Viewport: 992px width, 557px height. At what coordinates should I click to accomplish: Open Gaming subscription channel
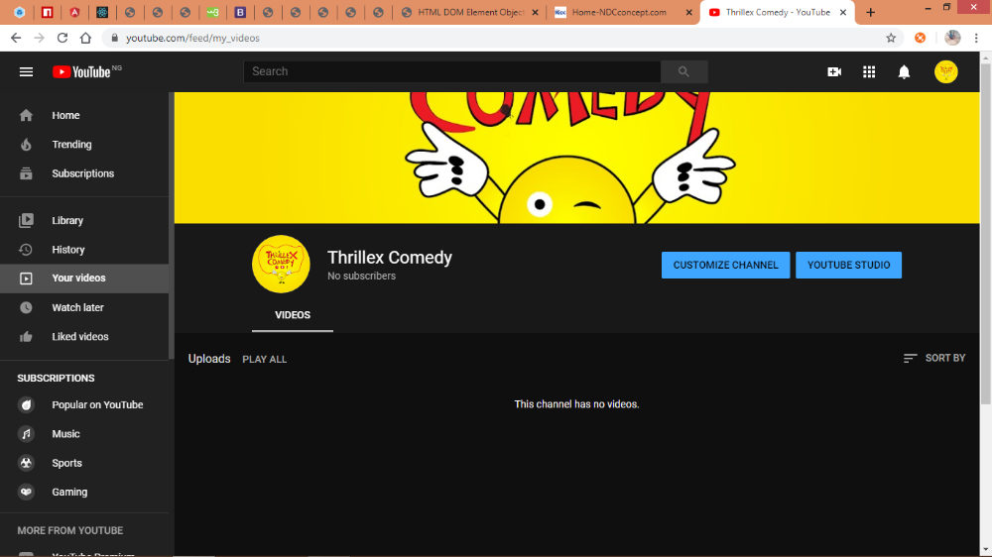point(84,492)
